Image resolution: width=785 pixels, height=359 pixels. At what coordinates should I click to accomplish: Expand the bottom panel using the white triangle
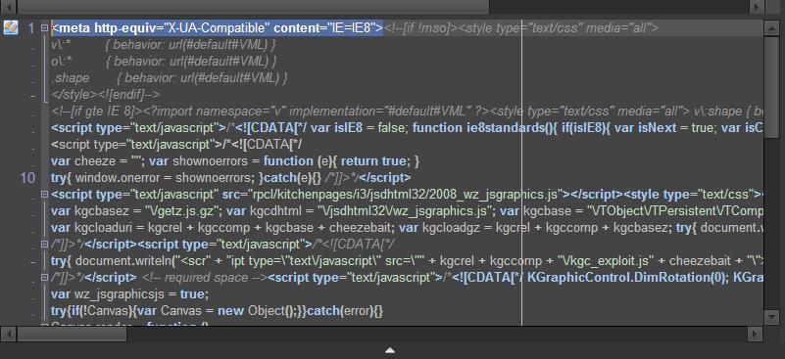389,350
